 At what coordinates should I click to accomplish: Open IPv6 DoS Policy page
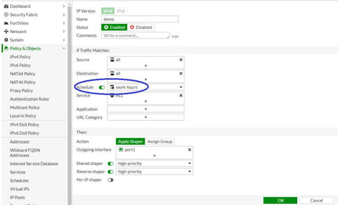point(25,133)
